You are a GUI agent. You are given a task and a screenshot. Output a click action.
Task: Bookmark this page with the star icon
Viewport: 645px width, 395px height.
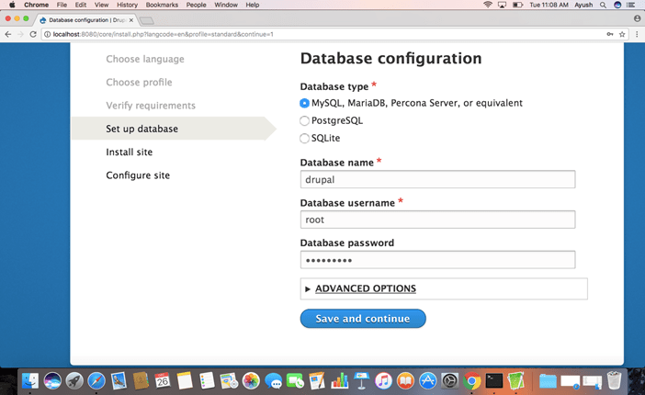pos(622,34)
